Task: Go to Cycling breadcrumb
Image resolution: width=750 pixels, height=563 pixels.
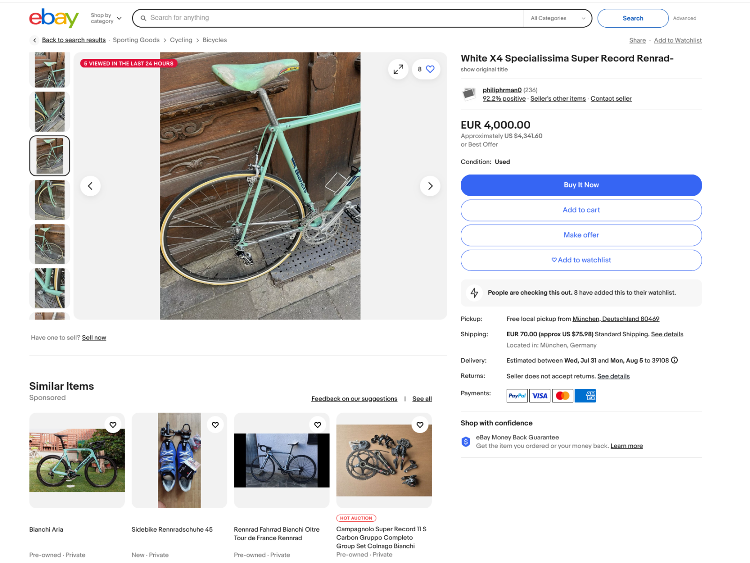Action: (181, 40)
